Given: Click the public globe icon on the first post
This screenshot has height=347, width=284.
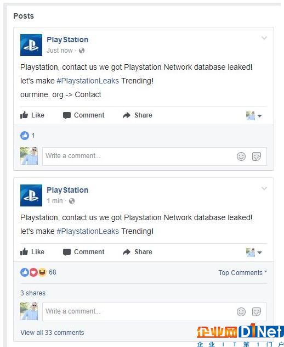Looking at the screenshot, I should pos(82,51).
